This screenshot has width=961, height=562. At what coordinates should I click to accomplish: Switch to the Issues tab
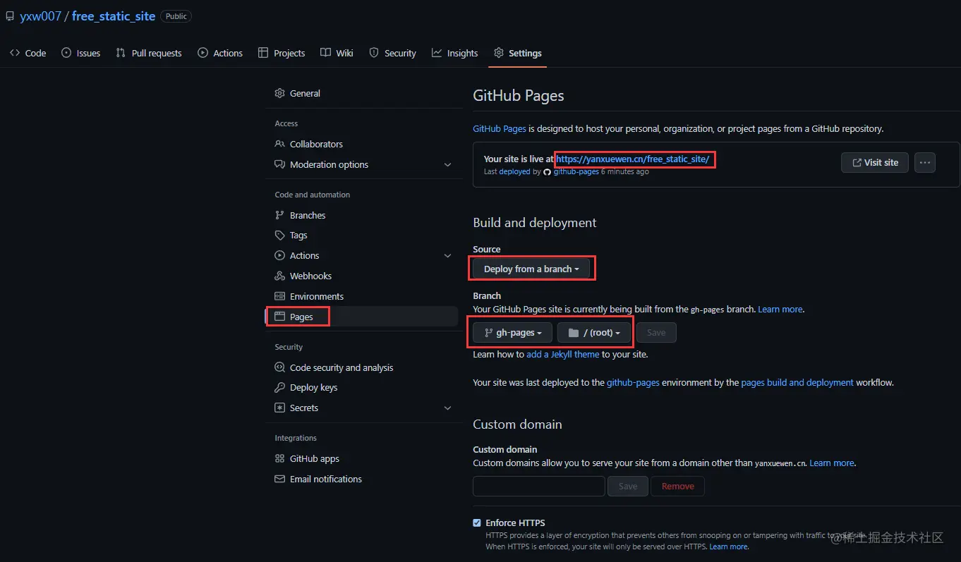pos(81,53)
